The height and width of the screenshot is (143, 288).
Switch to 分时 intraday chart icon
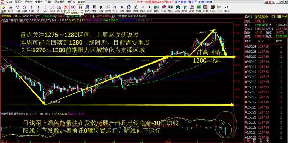tap(24, 8)
